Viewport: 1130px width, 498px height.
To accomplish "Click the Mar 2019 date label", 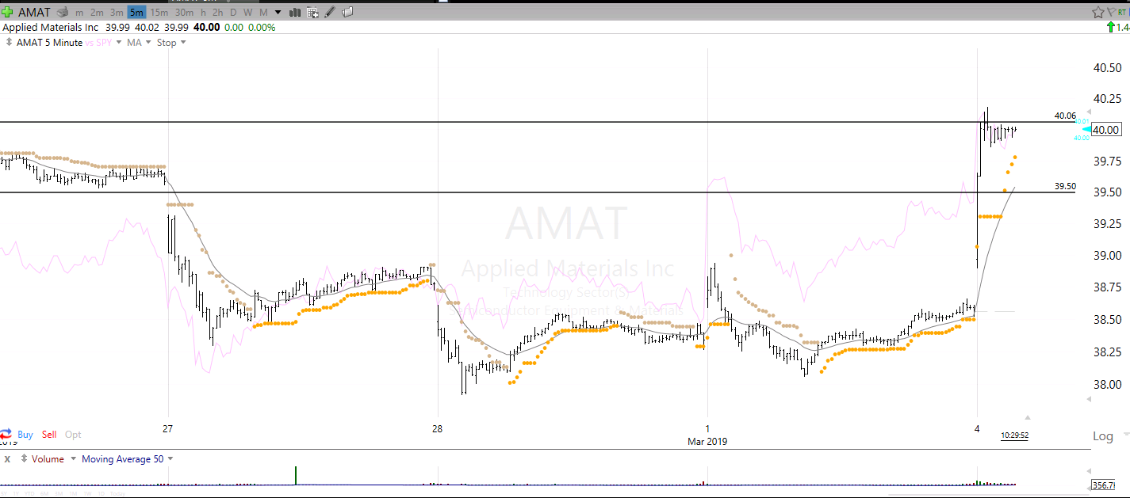I will click(x=707, y=442).
